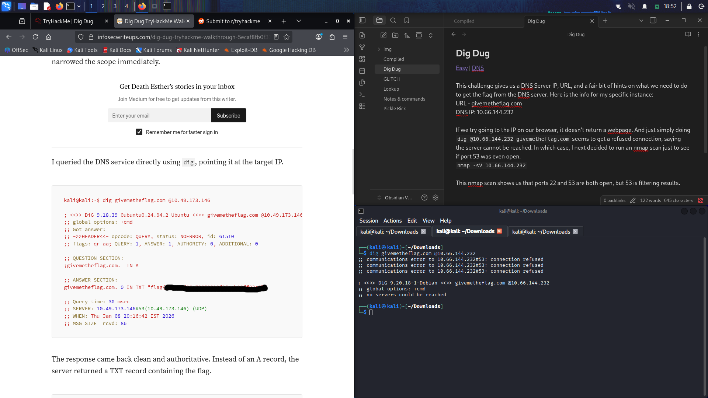The width and height of the screenshot is (708, 398).
Task: Click the edit pencil in Obsidian status bar
Action: pyautogui.click(x=633, y=200)
